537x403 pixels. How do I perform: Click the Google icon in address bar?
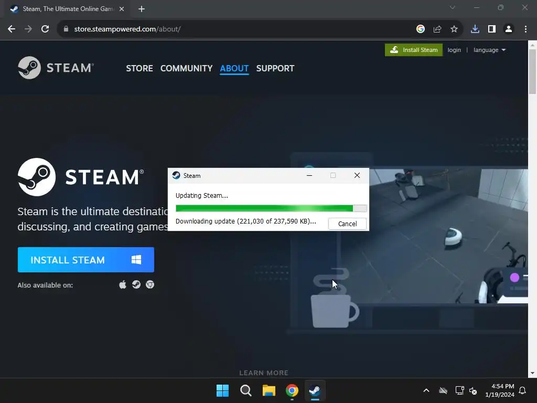tap(421, 29)
